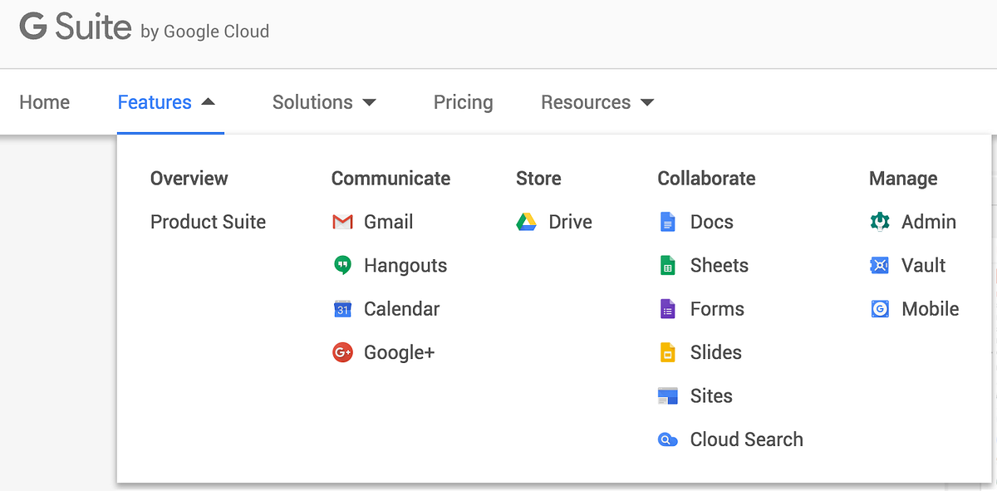The width and height of the screenshot is (997, 491).
Task: Expand the Resources dropdown arrow
Action: click(647, 103)
